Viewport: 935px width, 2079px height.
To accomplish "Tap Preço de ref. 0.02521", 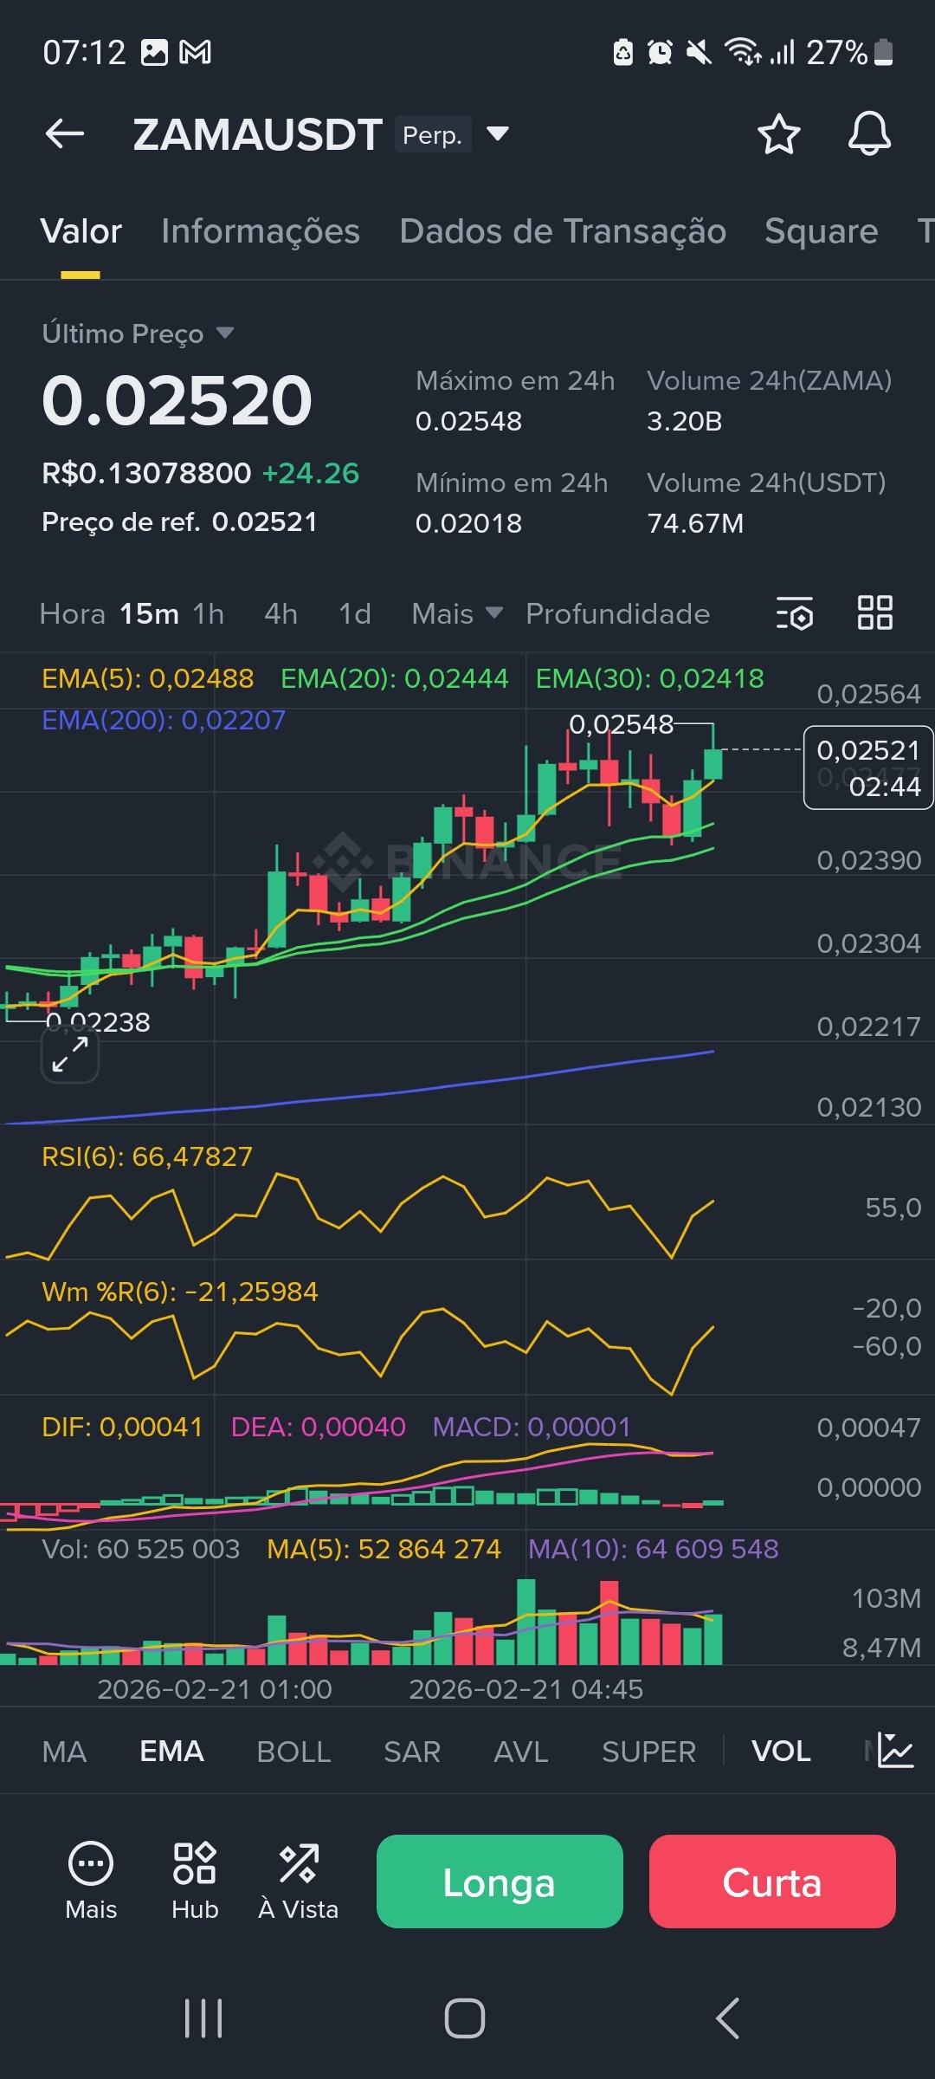I will point(179,521).
